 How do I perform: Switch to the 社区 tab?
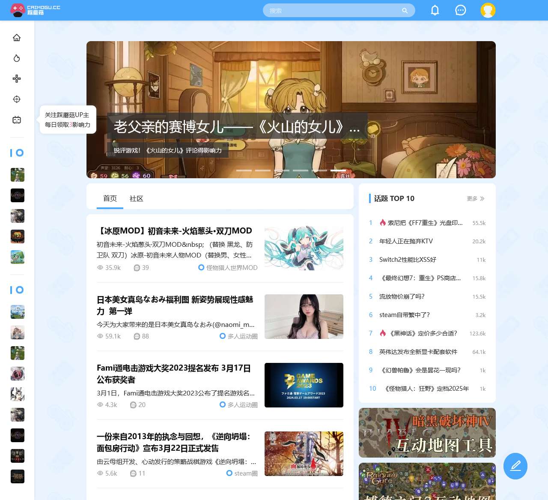[137, 199]
